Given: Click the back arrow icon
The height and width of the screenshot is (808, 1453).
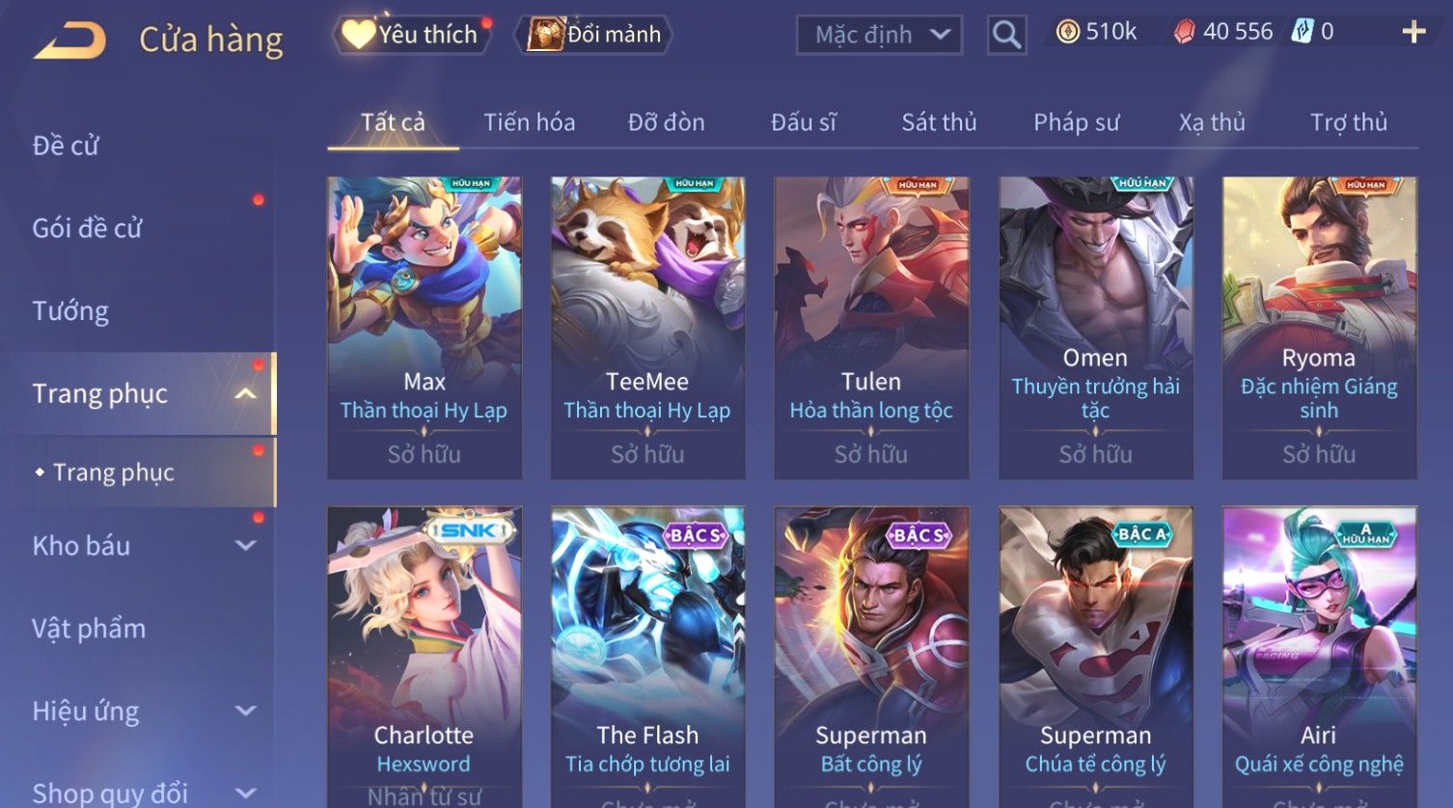Looking at the screenshot, I should pyautogui.click(x=69, y=40).
